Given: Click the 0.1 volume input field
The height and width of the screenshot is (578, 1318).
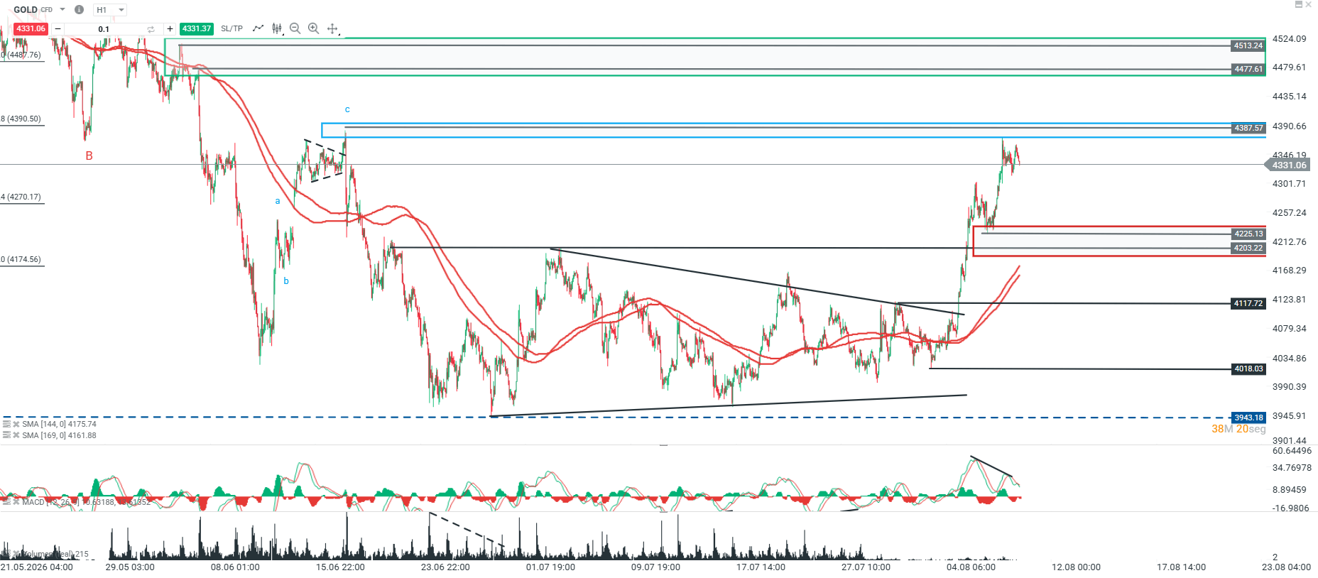Looking at the screenshot, I should click(x=104, y=29).
